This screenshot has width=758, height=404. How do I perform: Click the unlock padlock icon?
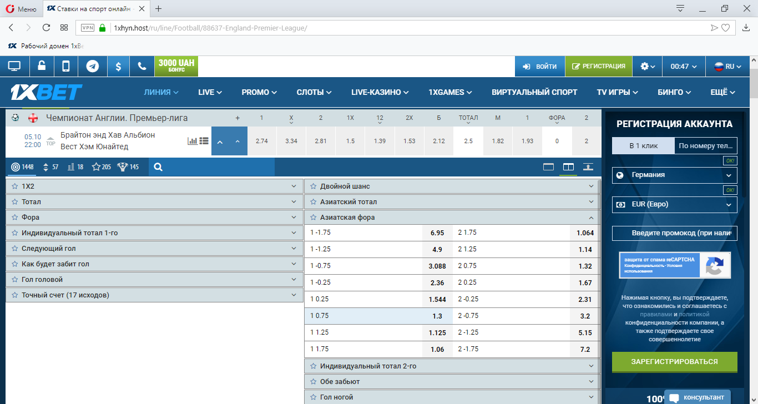coord(42,67)
